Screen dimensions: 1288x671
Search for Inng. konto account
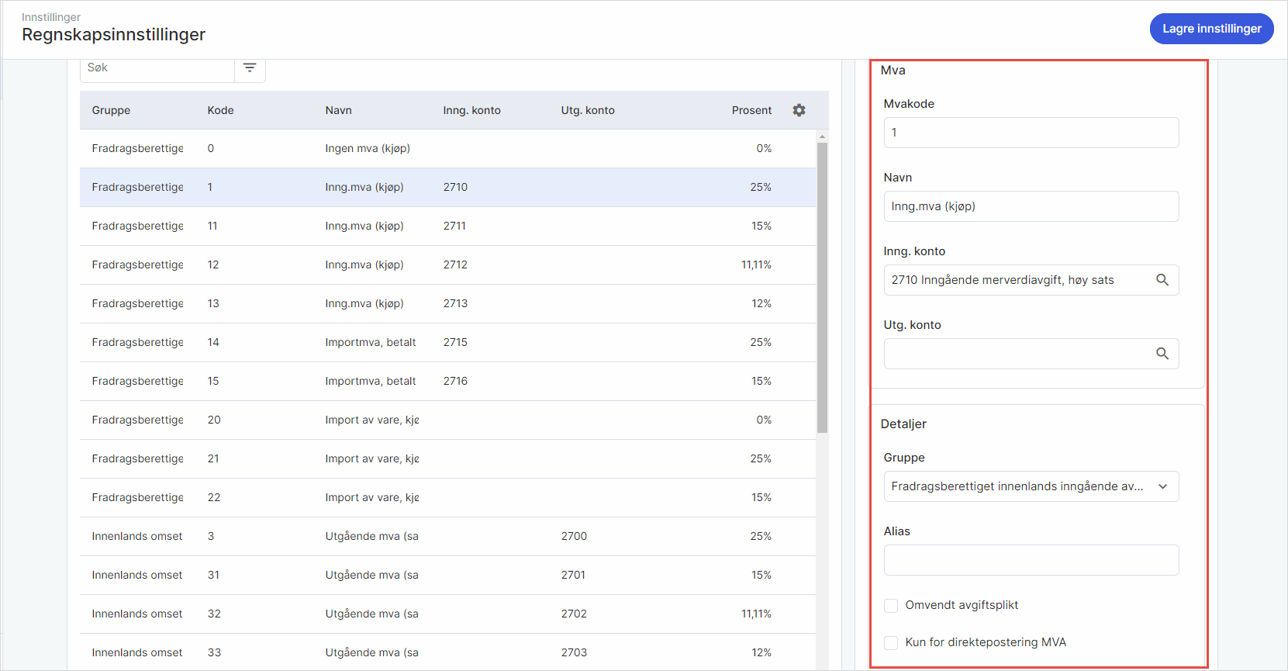click(1162, 280)
